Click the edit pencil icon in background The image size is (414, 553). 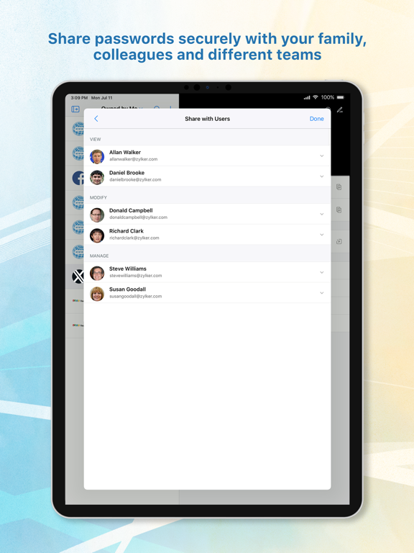(340, 110)
